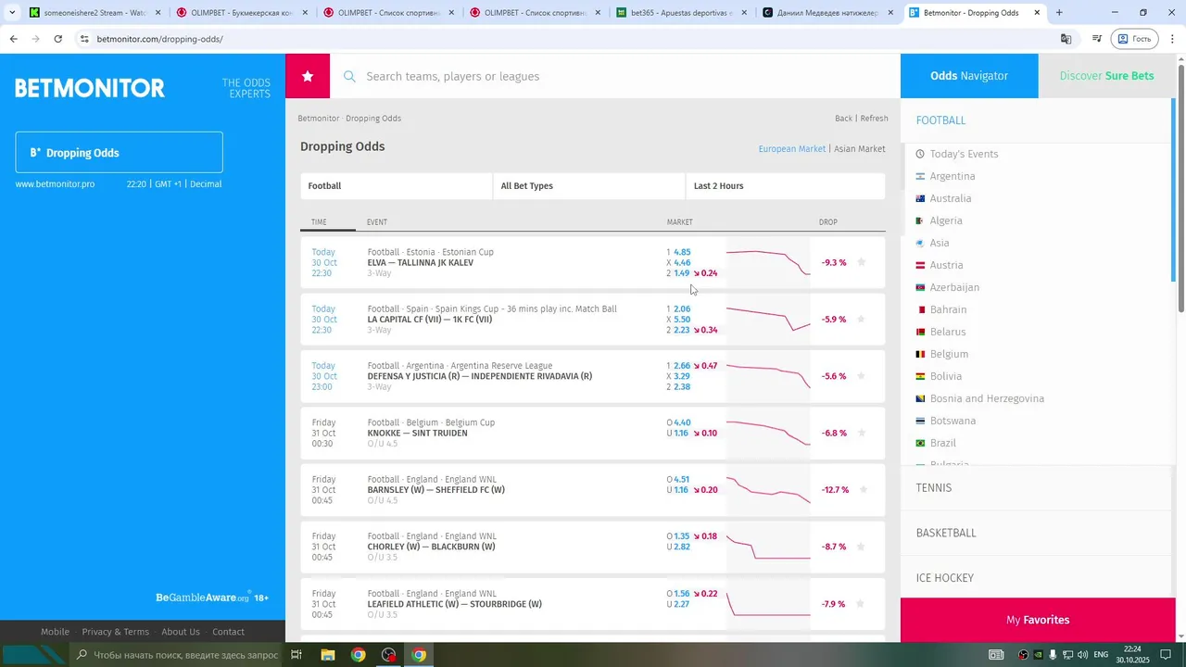
Task: Click the Azerbaijan flag icon
Action: pos(920,287)
